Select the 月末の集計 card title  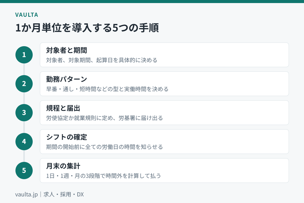(x=63, y=166)
